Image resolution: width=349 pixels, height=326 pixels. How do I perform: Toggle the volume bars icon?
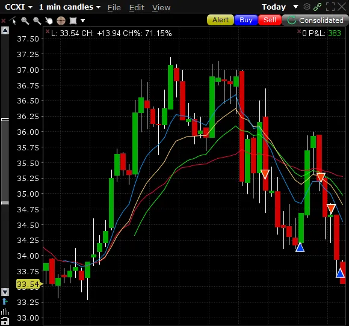[x=5, y=312]
